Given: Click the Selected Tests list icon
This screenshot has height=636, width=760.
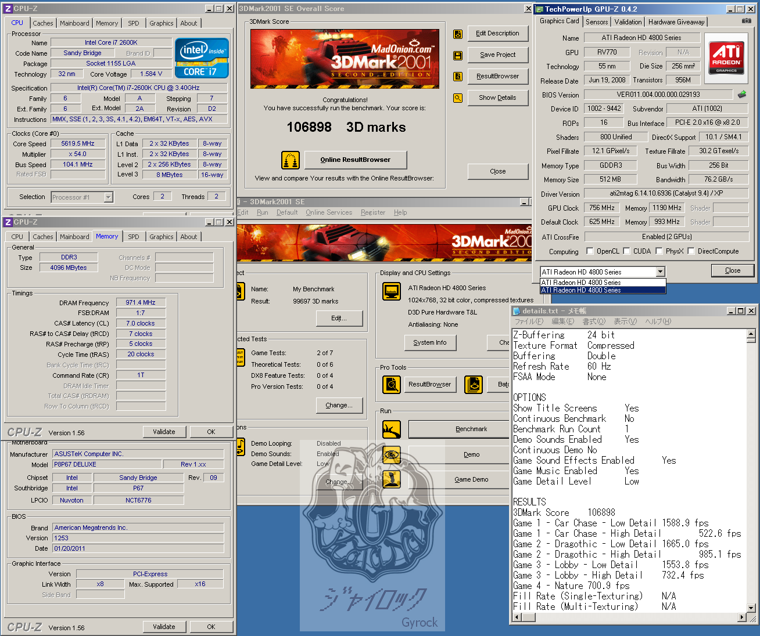Looking at the screenshot, I should tap(241, 357).
